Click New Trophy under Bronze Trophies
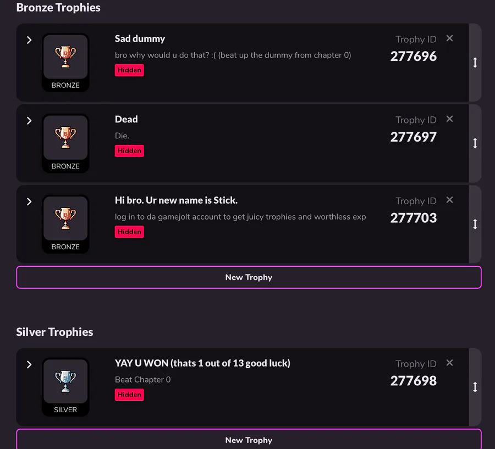The image size is (495, 449). 249,277
